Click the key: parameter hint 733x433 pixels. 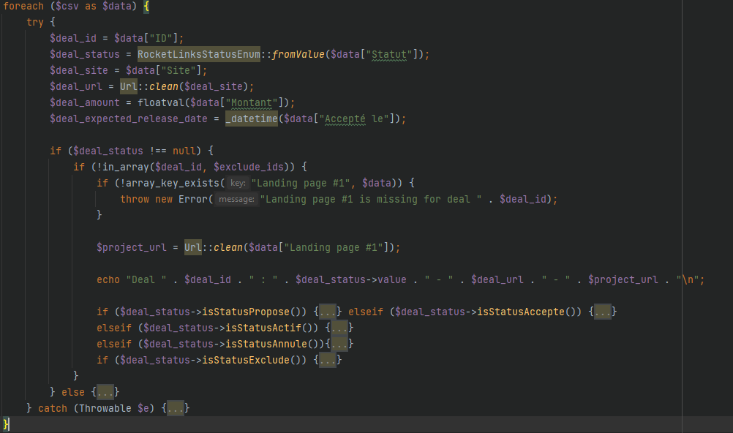(x=238, y=183)
